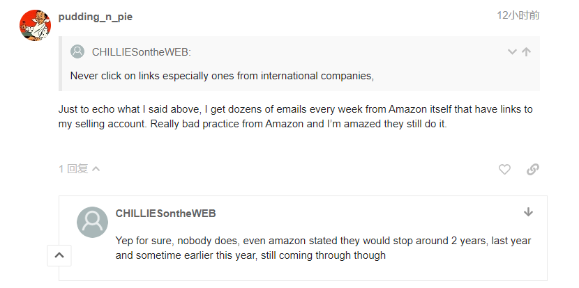Viewport: 579px width, 288px height.
Task: Open the pudding_n_pie username profile link
Action: click(96, 17)
